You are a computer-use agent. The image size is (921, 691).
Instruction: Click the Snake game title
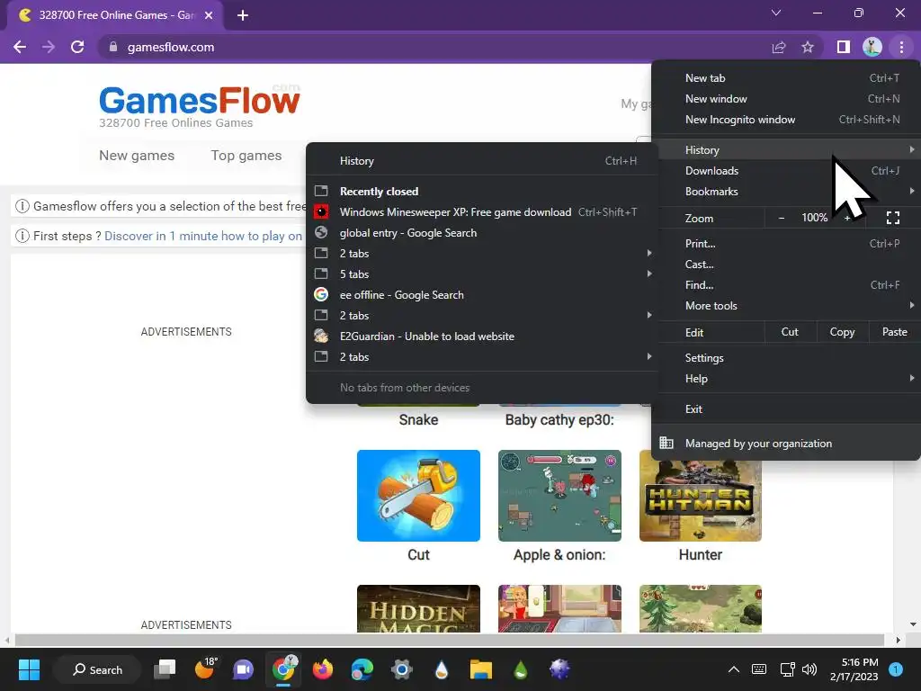418,420
